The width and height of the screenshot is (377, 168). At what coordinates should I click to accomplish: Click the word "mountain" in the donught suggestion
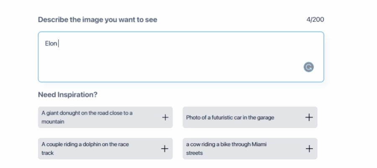click(53, 122)
